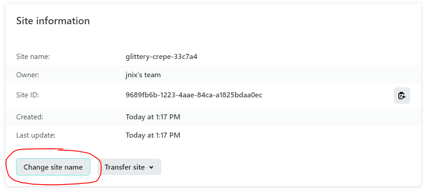Select the owner value jnix's team

(143, 75)
